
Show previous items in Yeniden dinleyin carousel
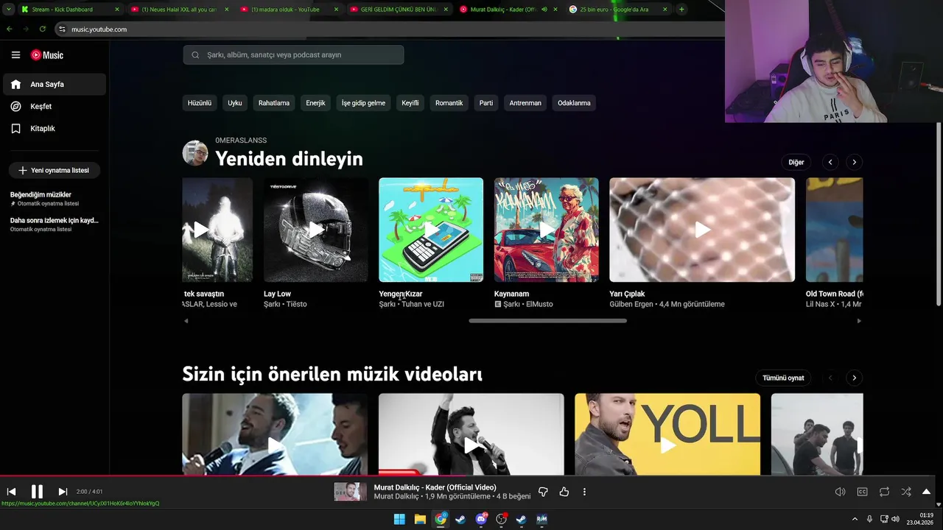coord(830,162)
